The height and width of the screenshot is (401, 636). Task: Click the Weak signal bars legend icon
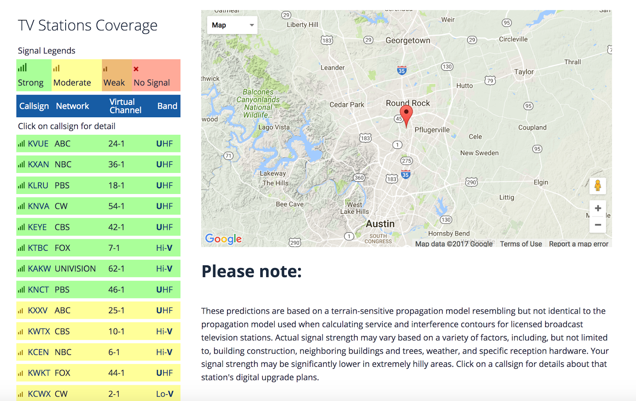click(105, 69)
